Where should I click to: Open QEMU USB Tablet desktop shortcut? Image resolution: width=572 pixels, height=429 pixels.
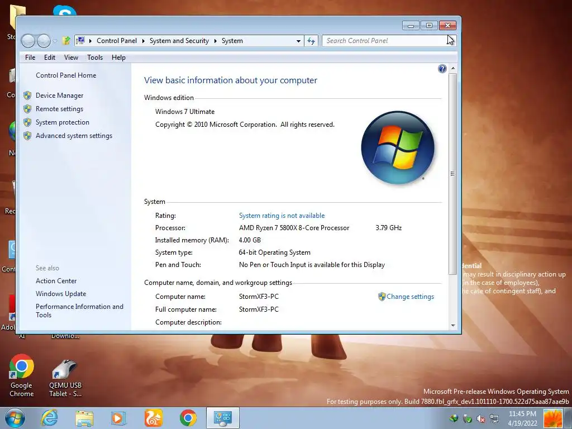(65, 378)
